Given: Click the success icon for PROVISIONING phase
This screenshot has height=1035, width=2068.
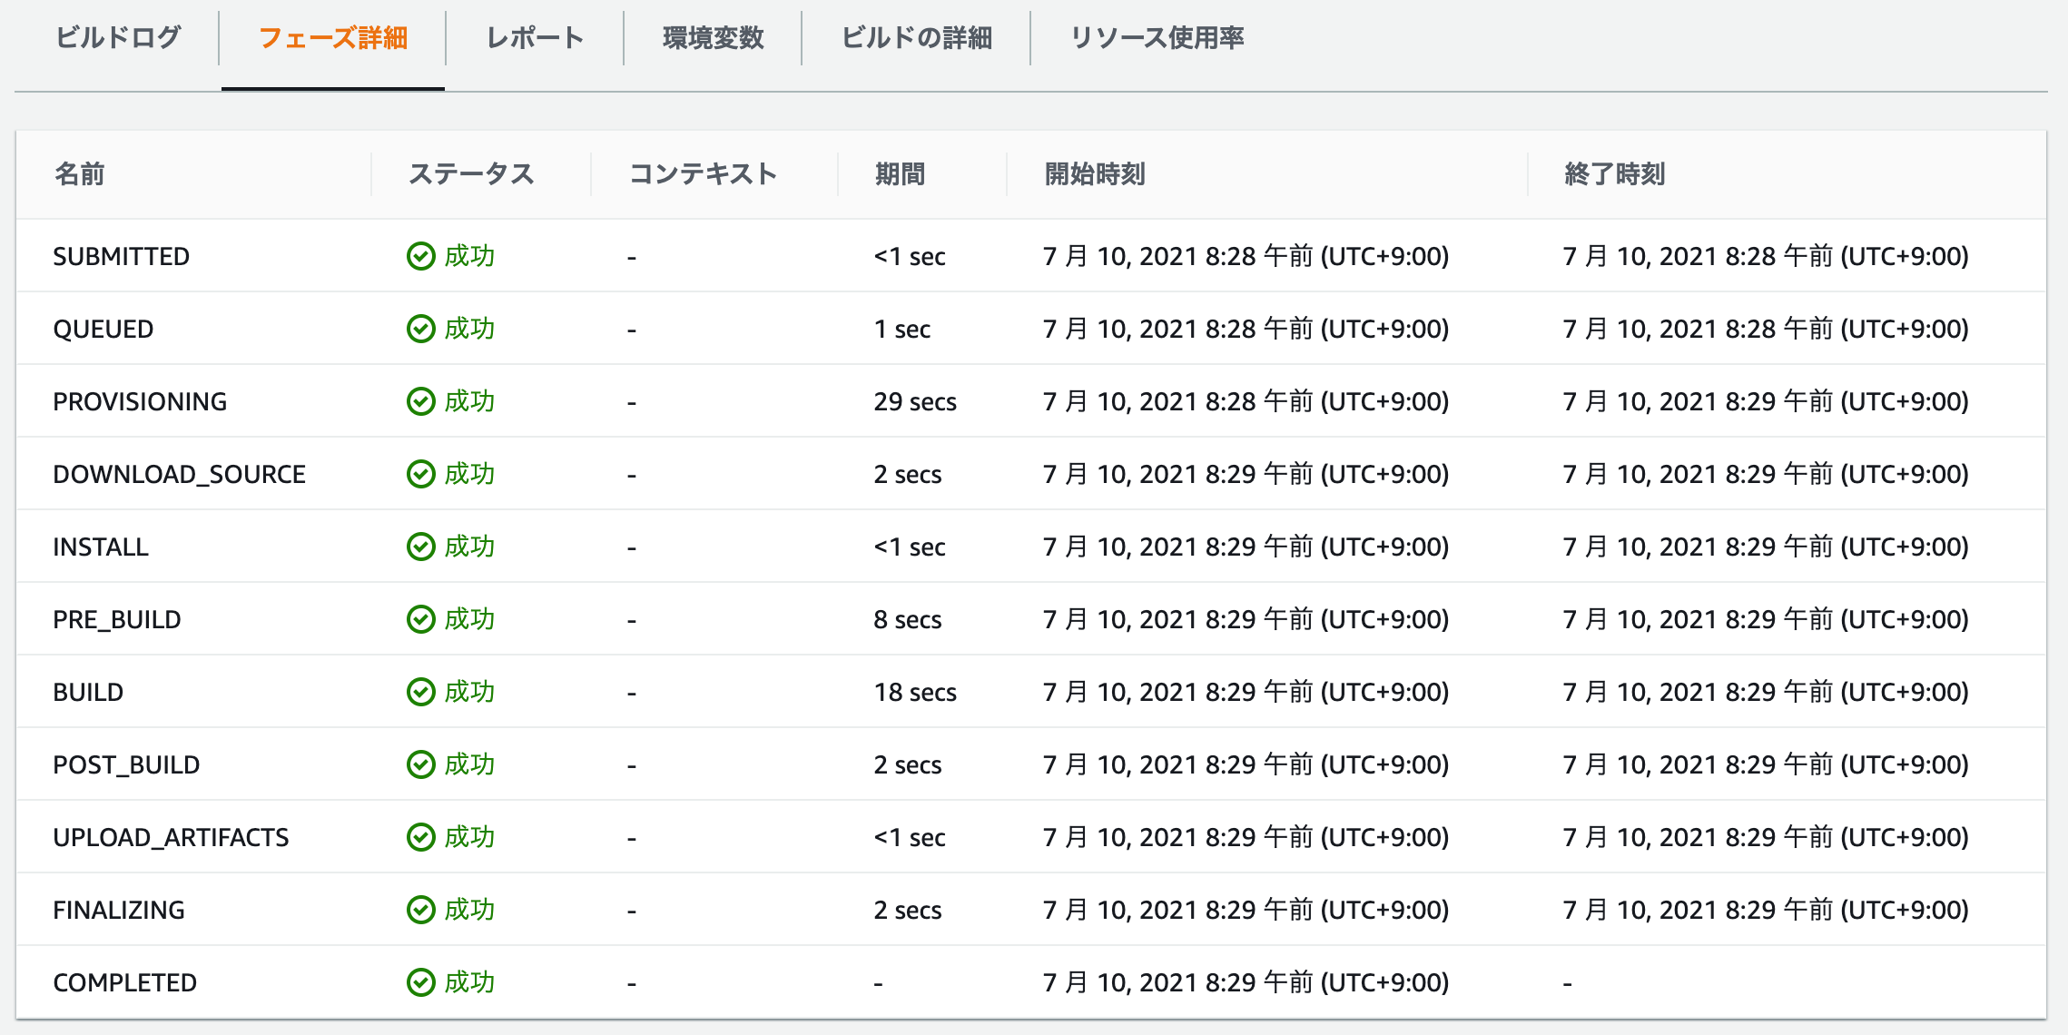Looking at the screenshot, I should (x=421, y=400).
